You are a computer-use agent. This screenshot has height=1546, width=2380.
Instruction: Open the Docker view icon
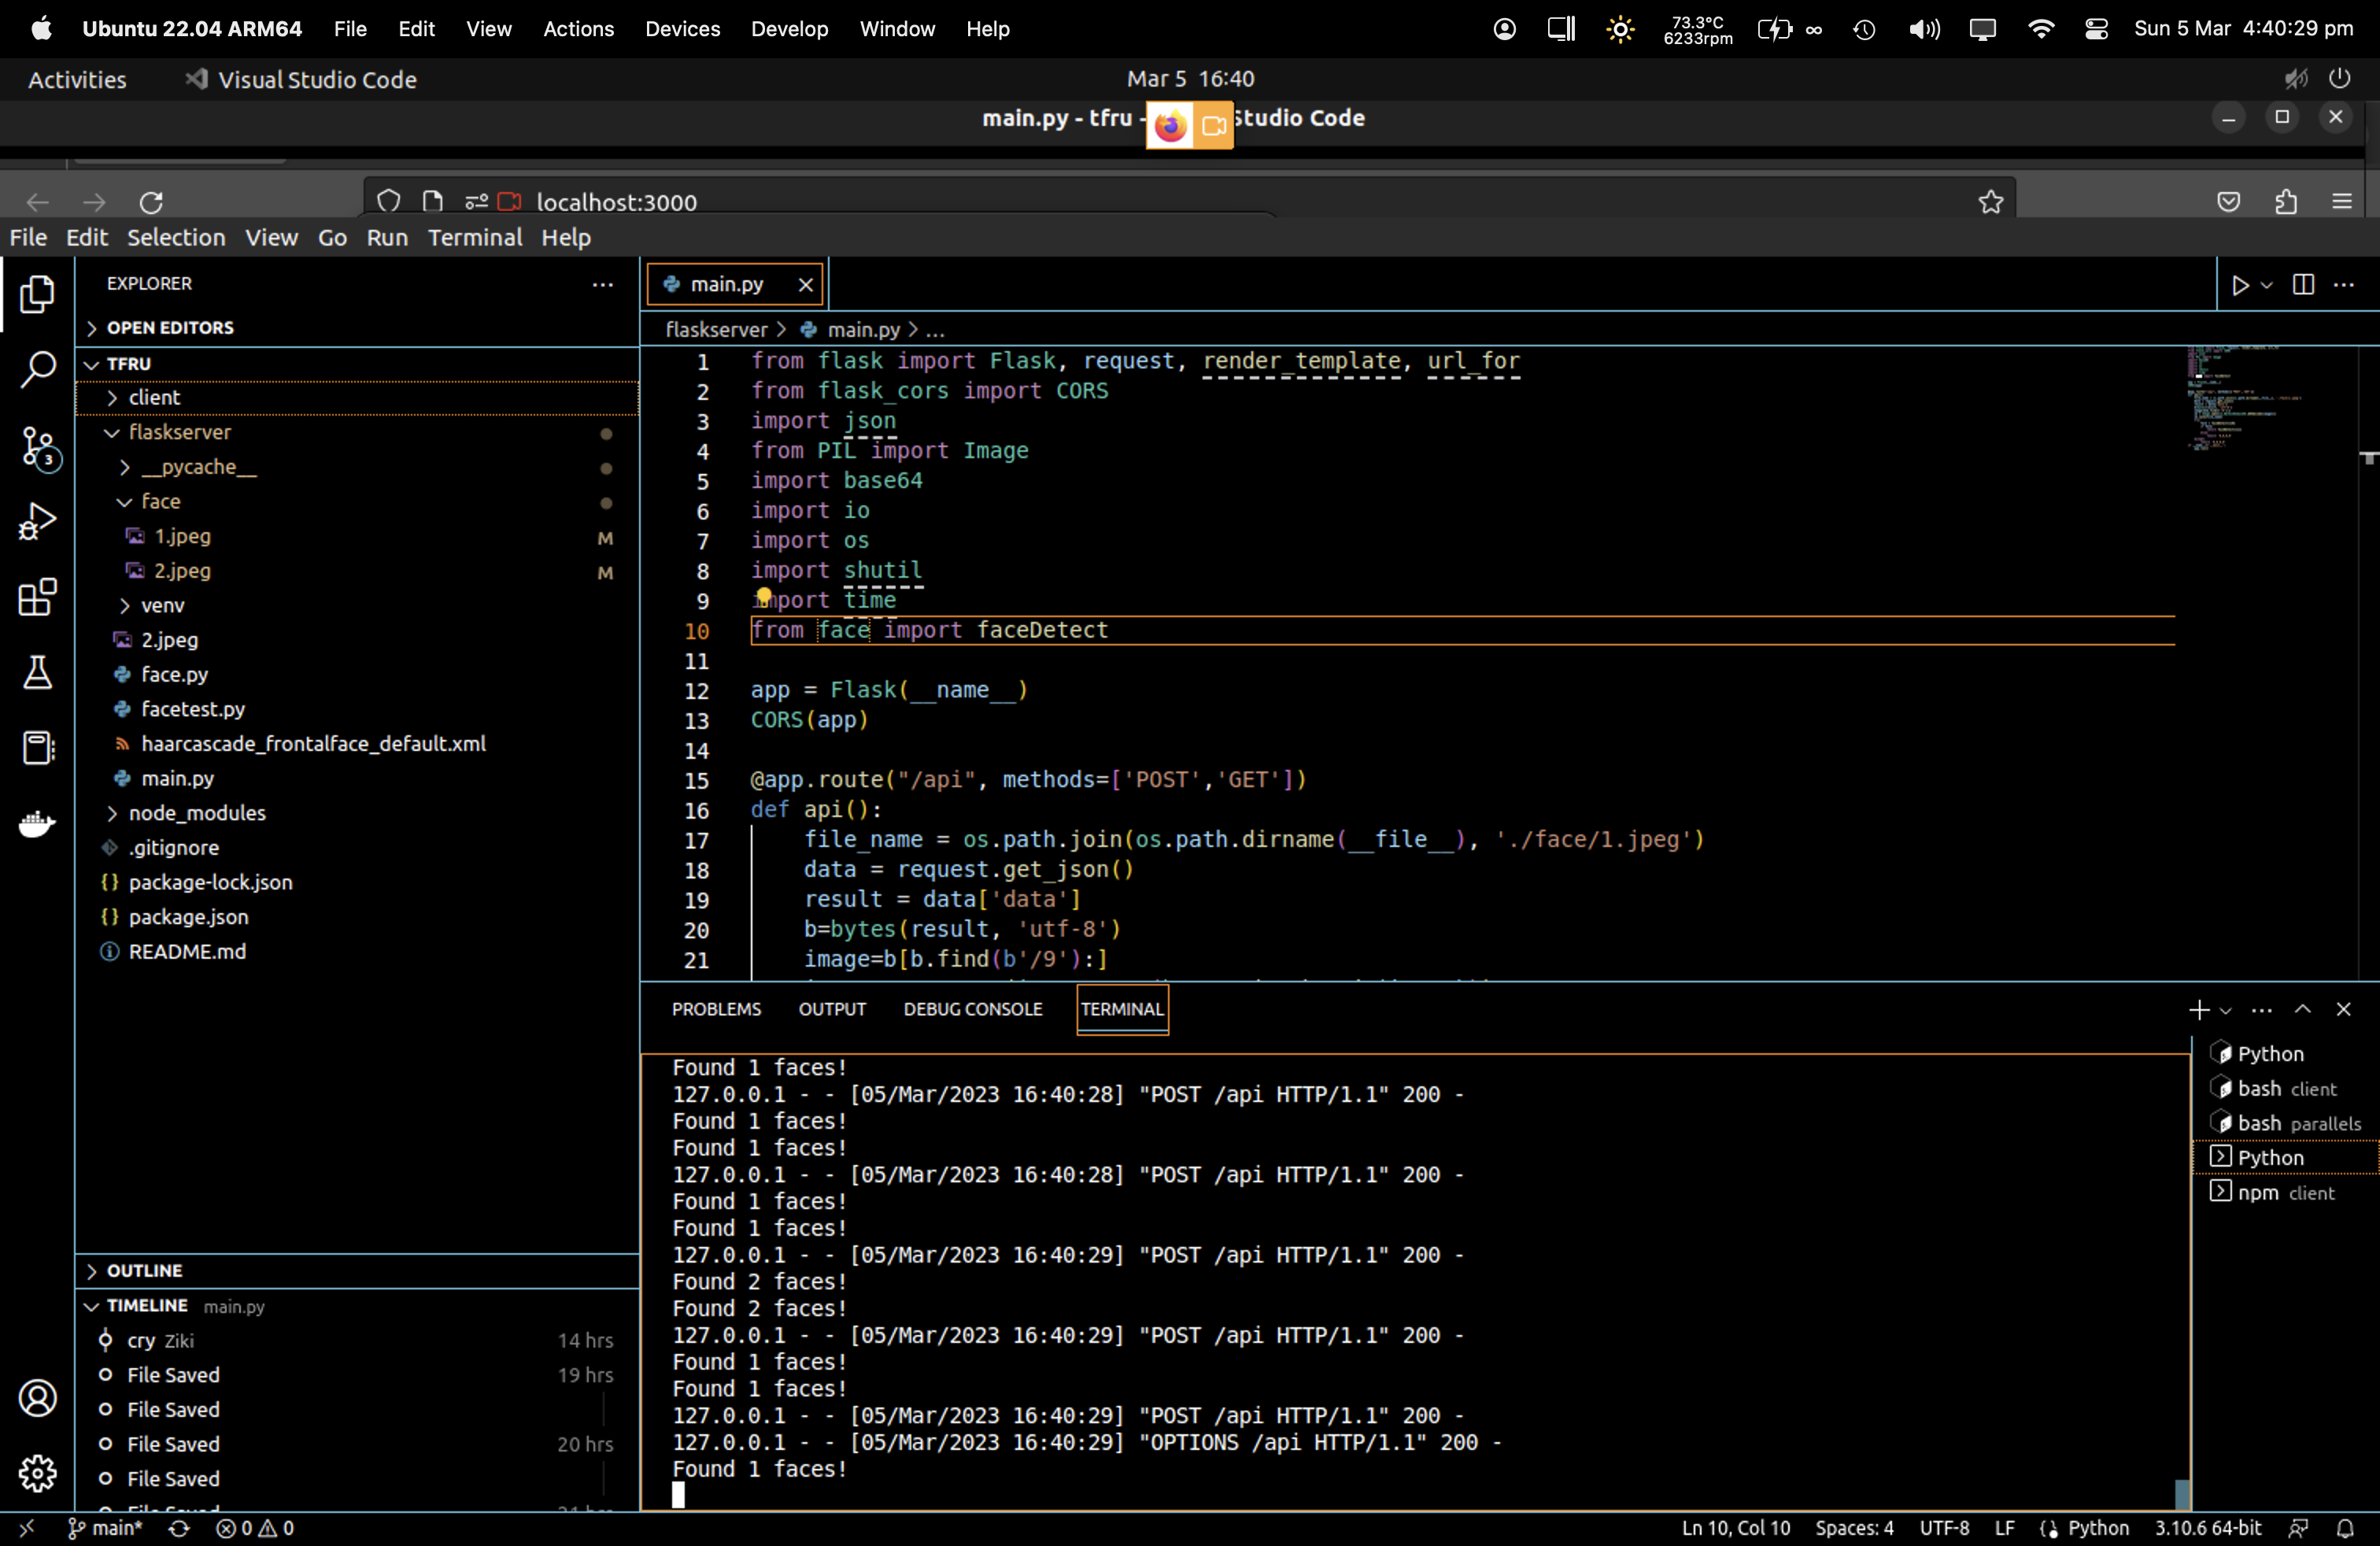(x=38, y=823)
